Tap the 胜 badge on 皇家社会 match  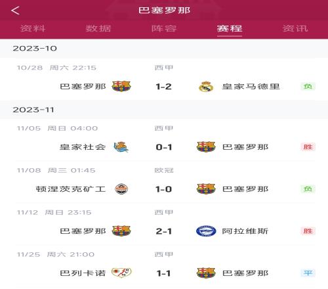pos(308,147)
